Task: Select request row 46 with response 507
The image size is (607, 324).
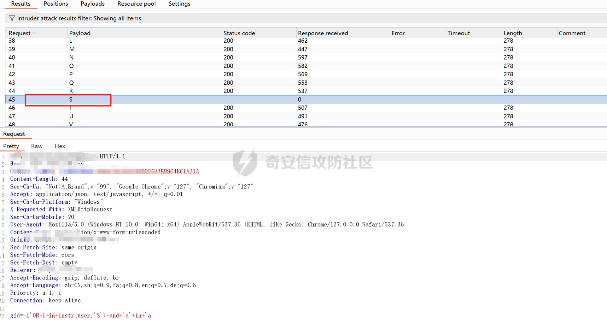Action: click(306, 108)
